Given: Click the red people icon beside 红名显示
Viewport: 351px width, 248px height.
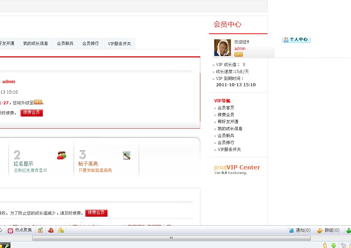Looking at the screenshot, I should (62, 155).
